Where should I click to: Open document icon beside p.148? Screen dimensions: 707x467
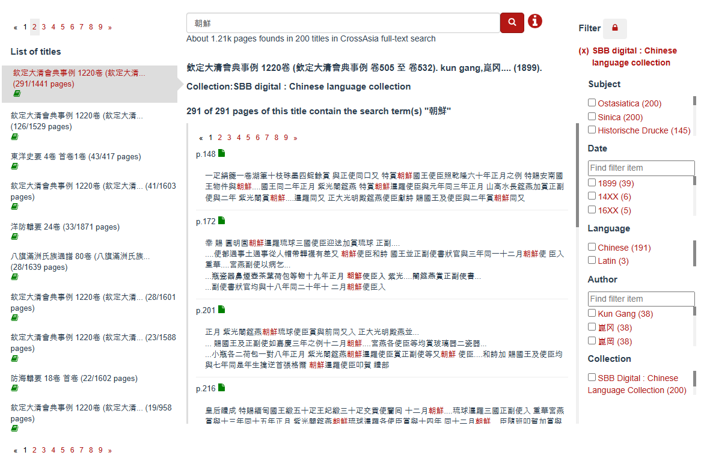click(222, 154)
